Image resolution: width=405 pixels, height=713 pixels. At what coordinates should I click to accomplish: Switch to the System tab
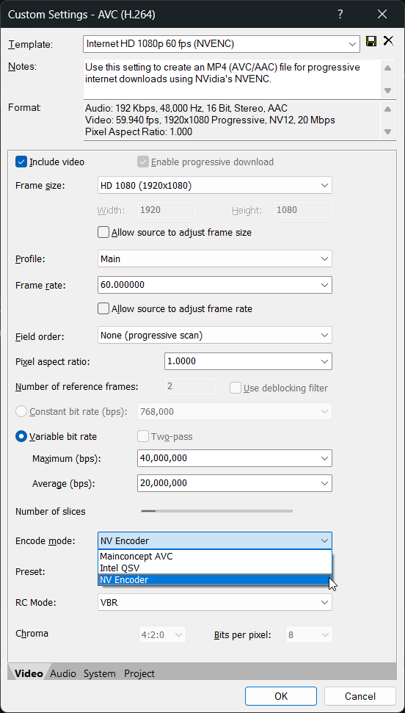(100, 673)
